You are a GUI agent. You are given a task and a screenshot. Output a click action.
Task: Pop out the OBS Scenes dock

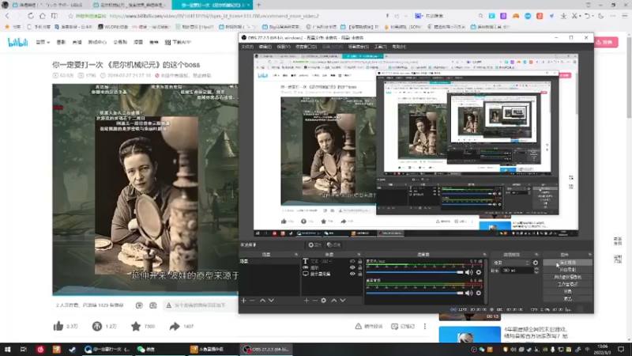(x=296, y=255)
